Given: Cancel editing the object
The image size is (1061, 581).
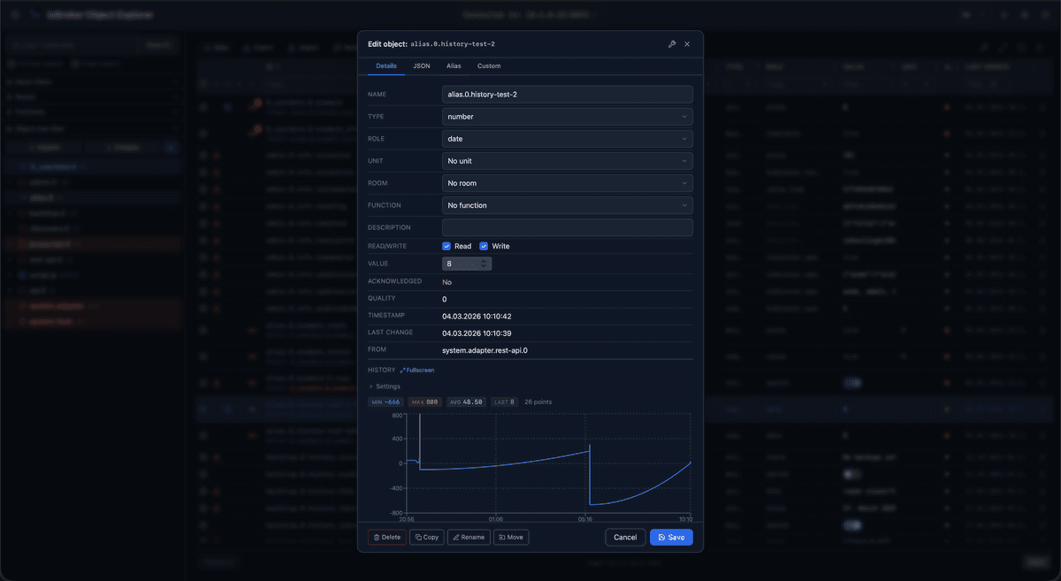Looking at the screenshot, I should 625,537.
